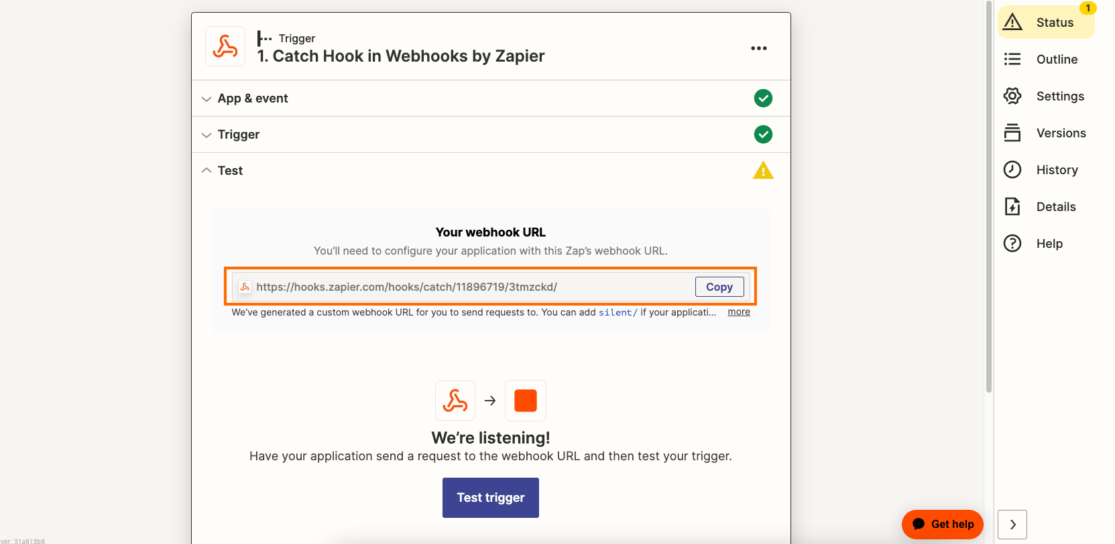The image size is (1115, 544).
Task: Click the Get help chat button
Action: coord(943,525)
